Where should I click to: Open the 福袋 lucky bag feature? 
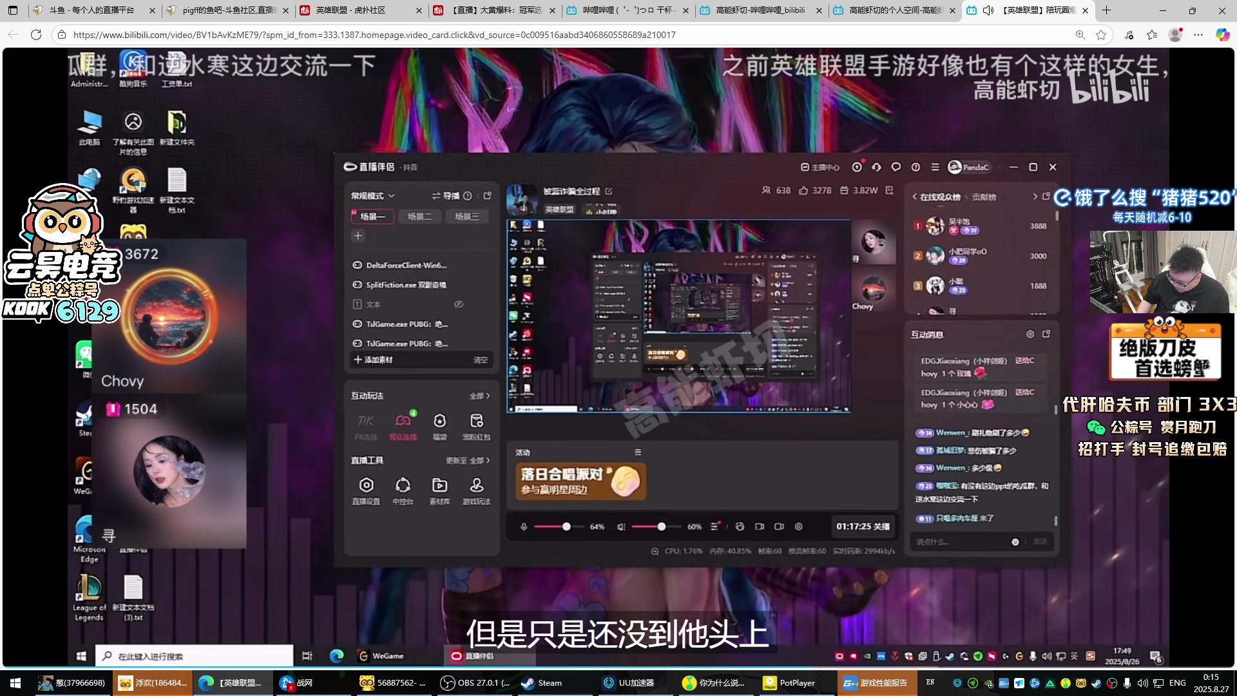pyautogui.click(x=439, y=427)
